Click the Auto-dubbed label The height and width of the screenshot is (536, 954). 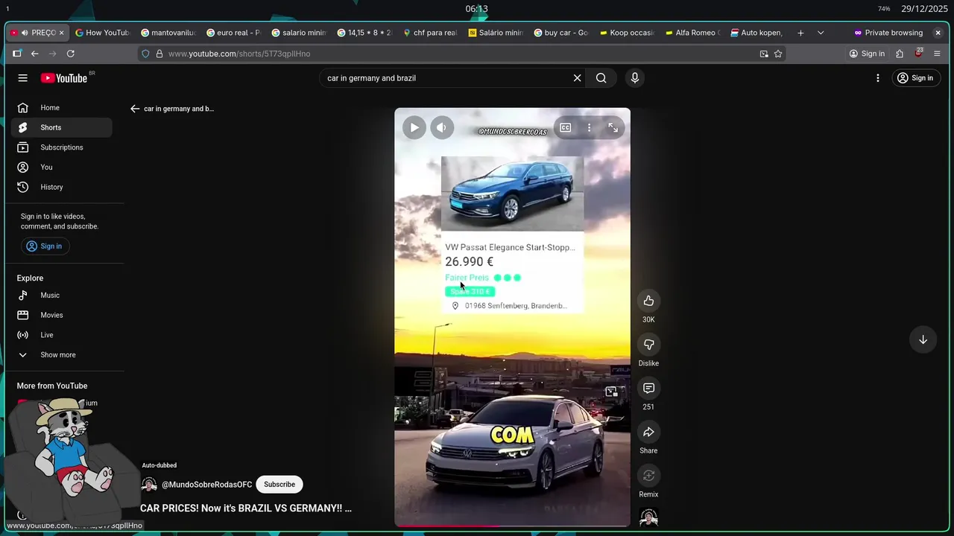(159, 465)
